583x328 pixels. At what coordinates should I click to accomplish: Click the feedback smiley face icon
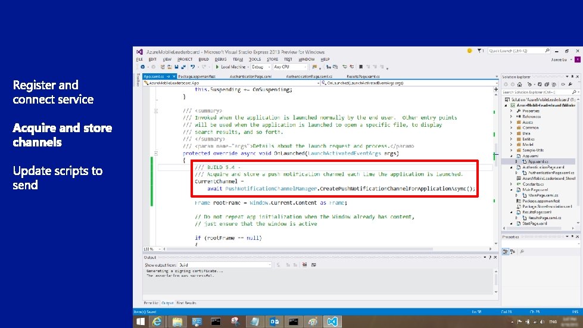pos(469,51)
